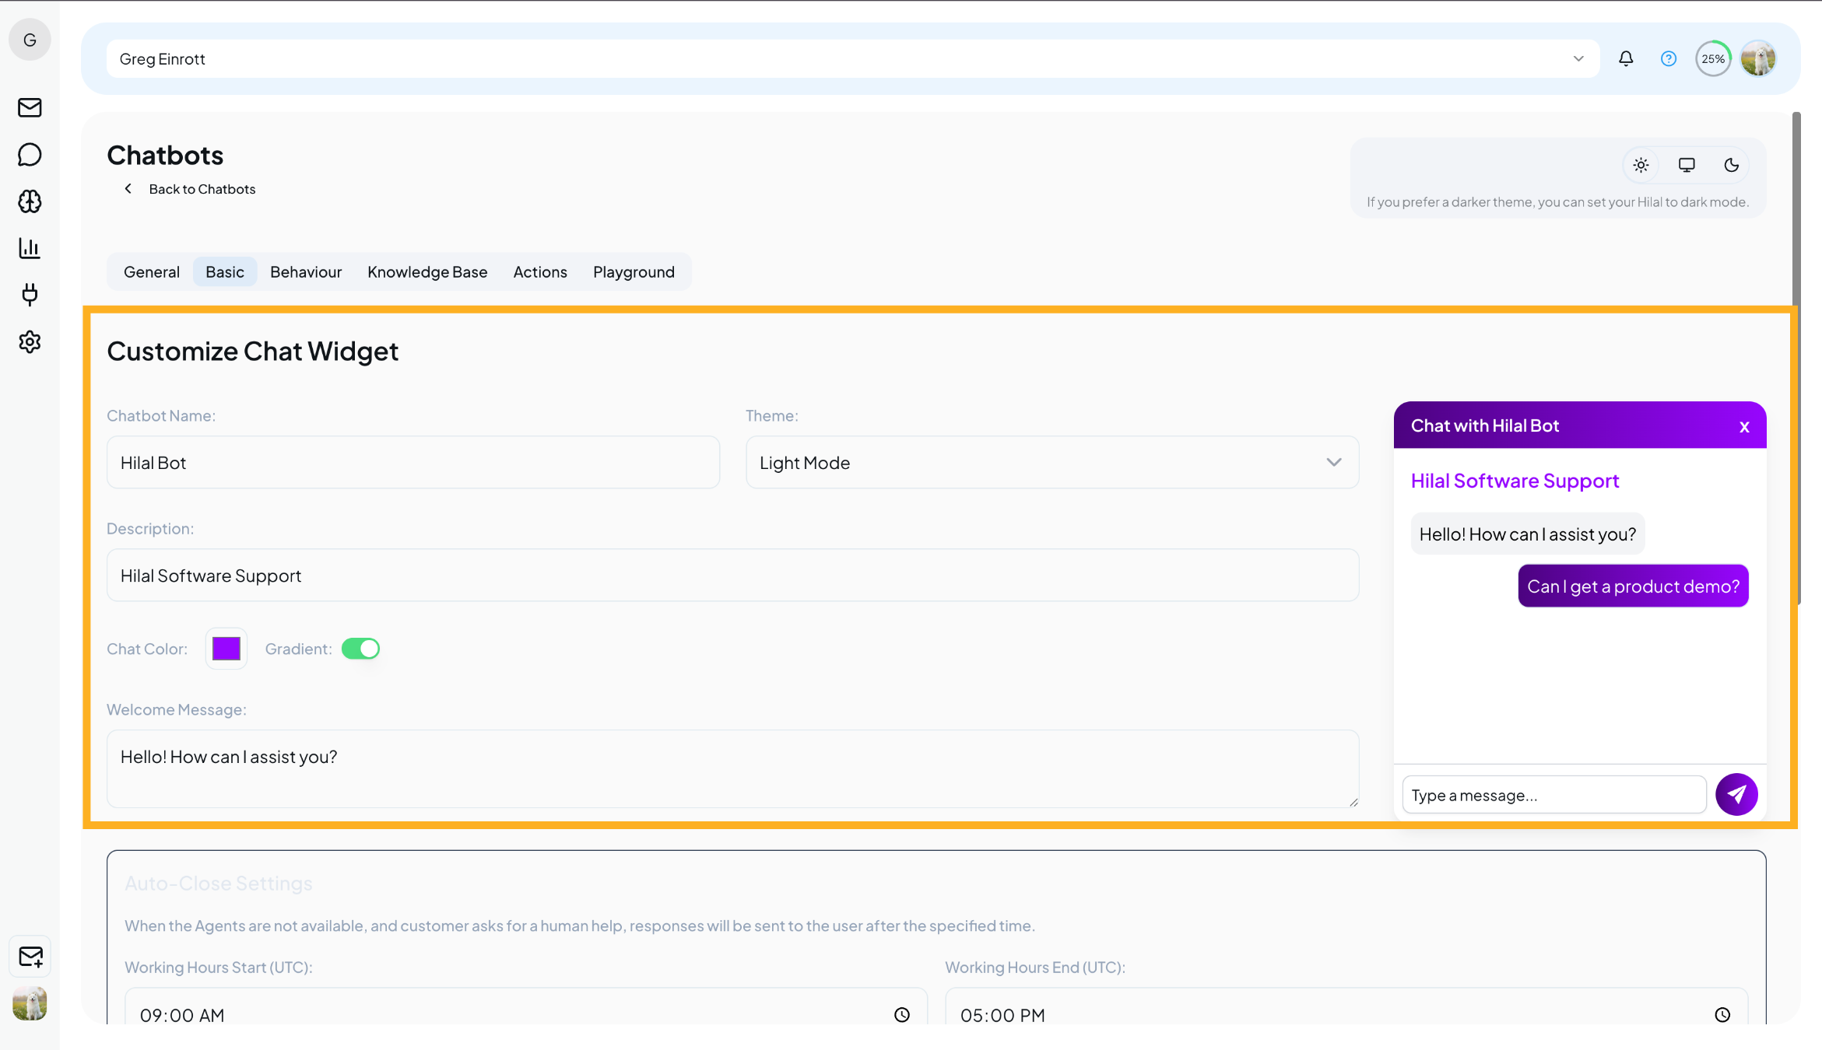Change the Chat Color purple swatch
This screenshot has height=1050, width=1822.
pos(226,648)
